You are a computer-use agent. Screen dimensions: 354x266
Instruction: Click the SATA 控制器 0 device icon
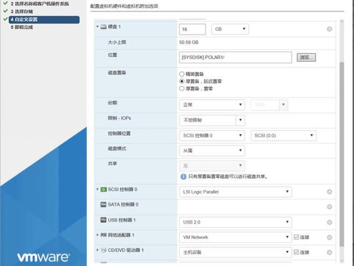[x=104, y=204]
